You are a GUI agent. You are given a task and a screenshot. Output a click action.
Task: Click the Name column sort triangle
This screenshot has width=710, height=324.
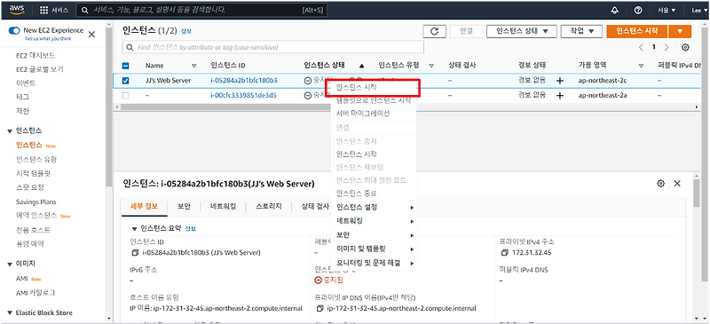[194, 66]
